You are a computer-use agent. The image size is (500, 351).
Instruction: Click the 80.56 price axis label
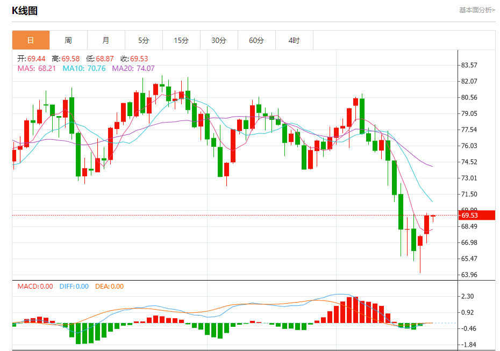tap(469, 97)
